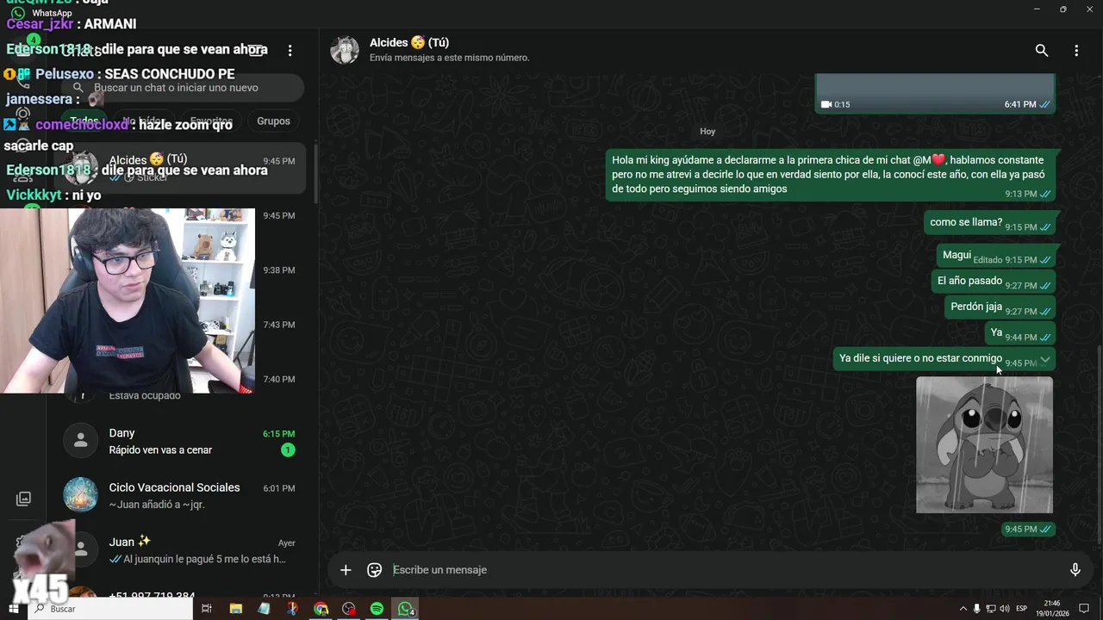The image size is (1103, 620).
Task: Click the Juan contact avatar
Action: 80,549
